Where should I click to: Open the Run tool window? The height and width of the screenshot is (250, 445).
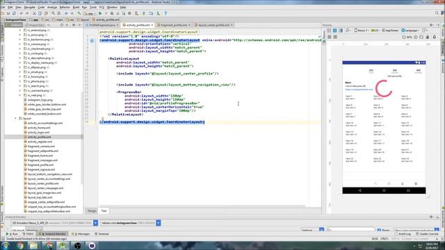[x=13, y=234]
